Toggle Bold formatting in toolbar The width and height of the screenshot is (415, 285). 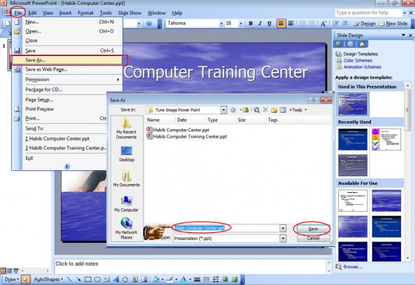(250, 24)
